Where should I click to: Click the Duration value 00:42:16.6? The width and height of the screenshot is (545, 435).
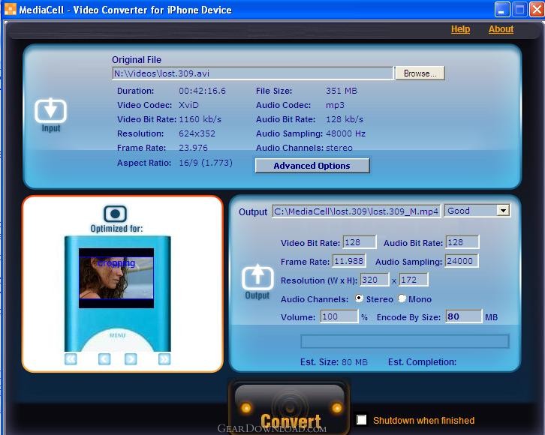[x=202, y=91]
